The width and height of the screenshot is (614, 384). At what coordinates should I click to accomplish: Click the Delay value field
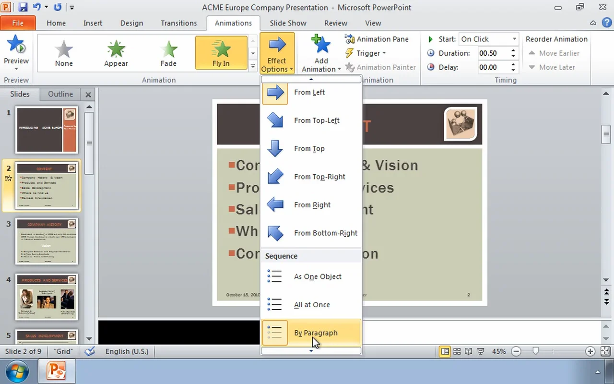pyautogui.click(x=493, y=67)
